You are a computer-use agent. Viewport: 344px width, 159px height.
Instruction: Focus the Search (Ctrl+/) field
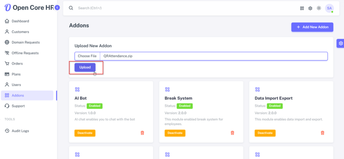(175, 8)
